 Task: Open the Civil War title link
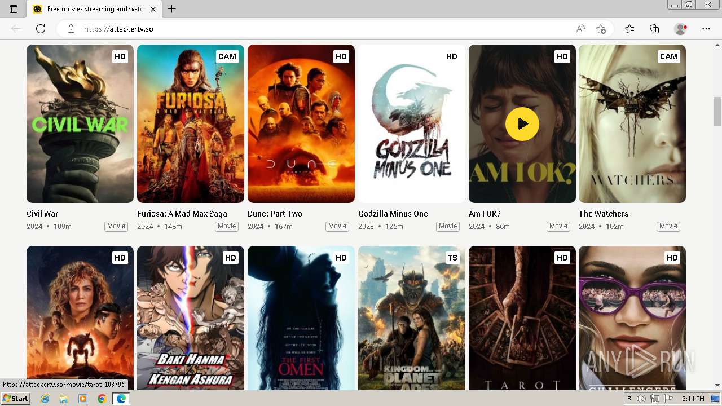pyautogui.click(x=42, y=214)
